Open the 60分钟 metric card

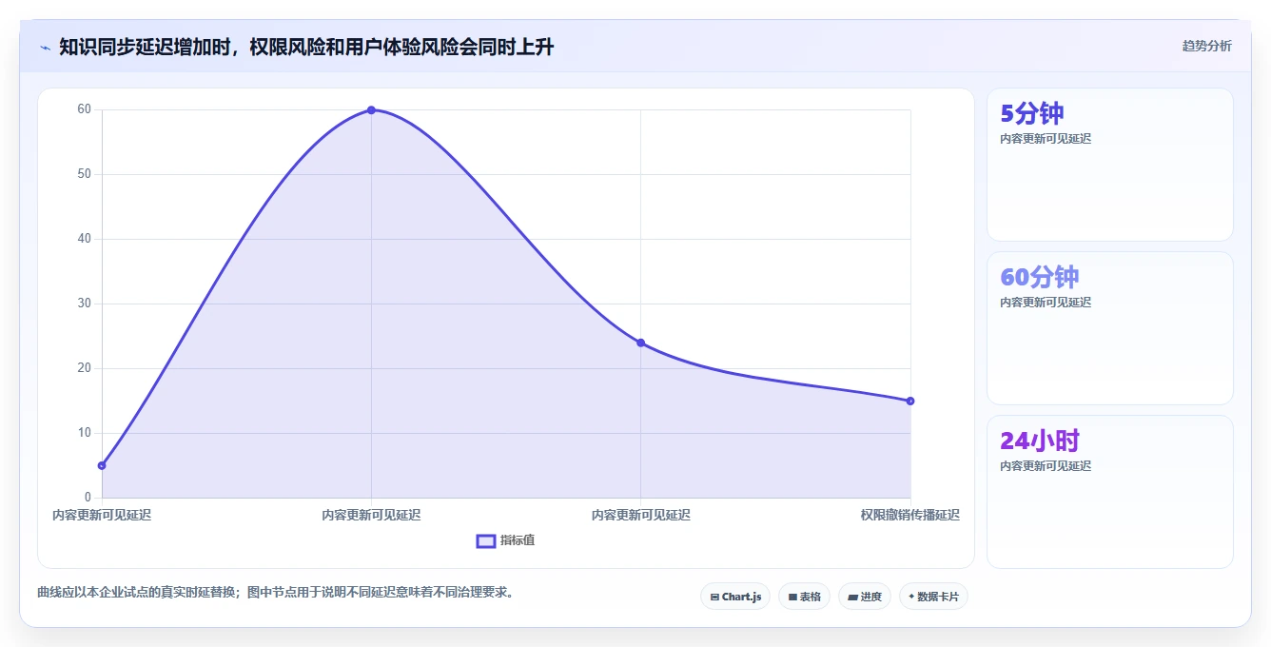tap(1110, 328)
